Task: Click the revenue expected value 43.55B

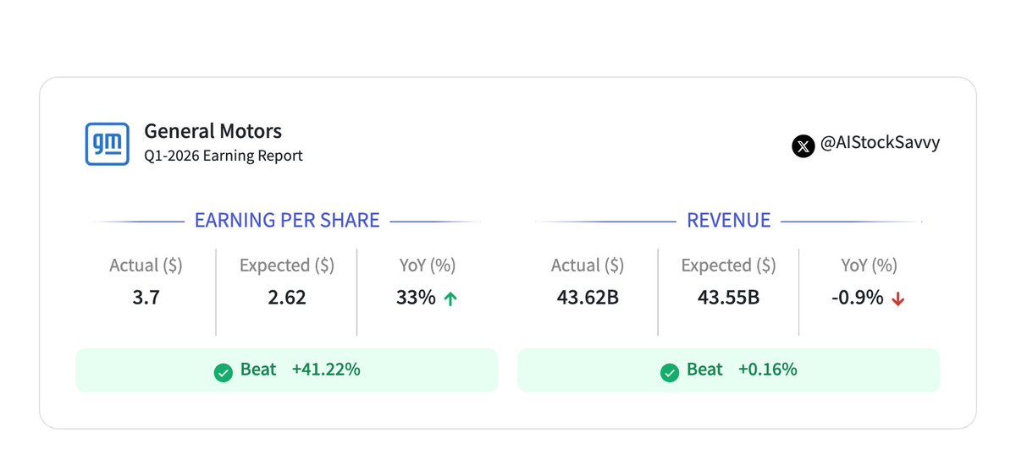Action: coord(728,298)
